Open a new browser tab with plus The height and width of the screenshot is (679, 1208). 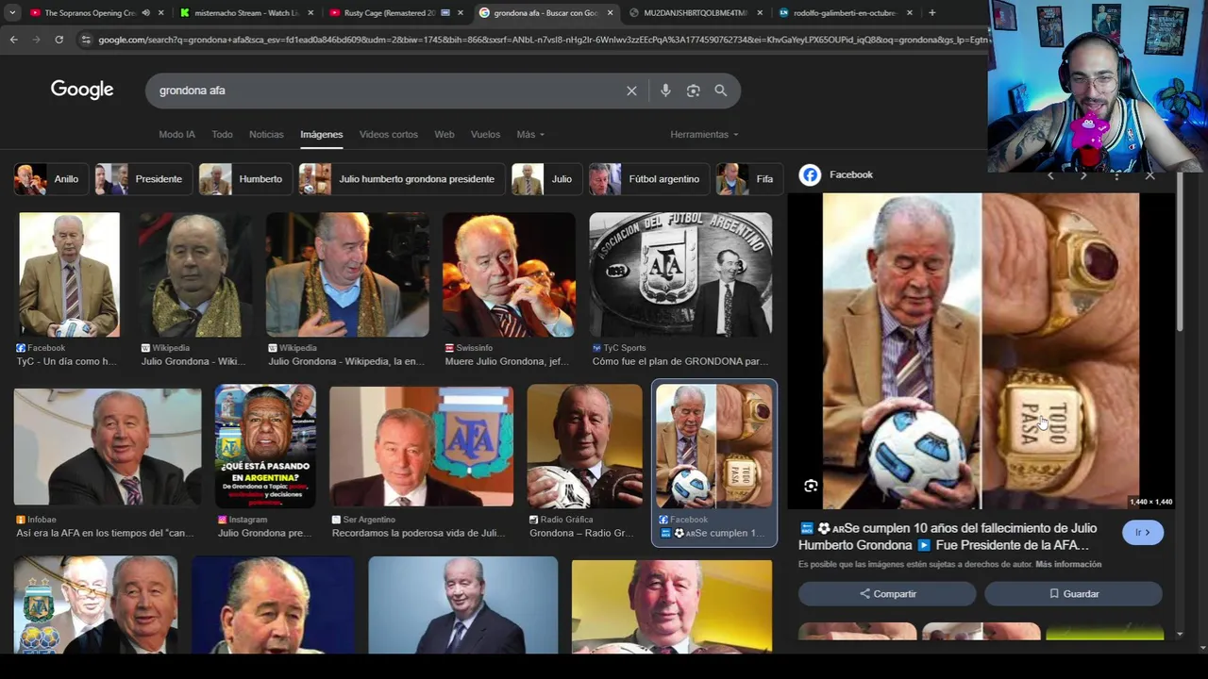[931, 13]
